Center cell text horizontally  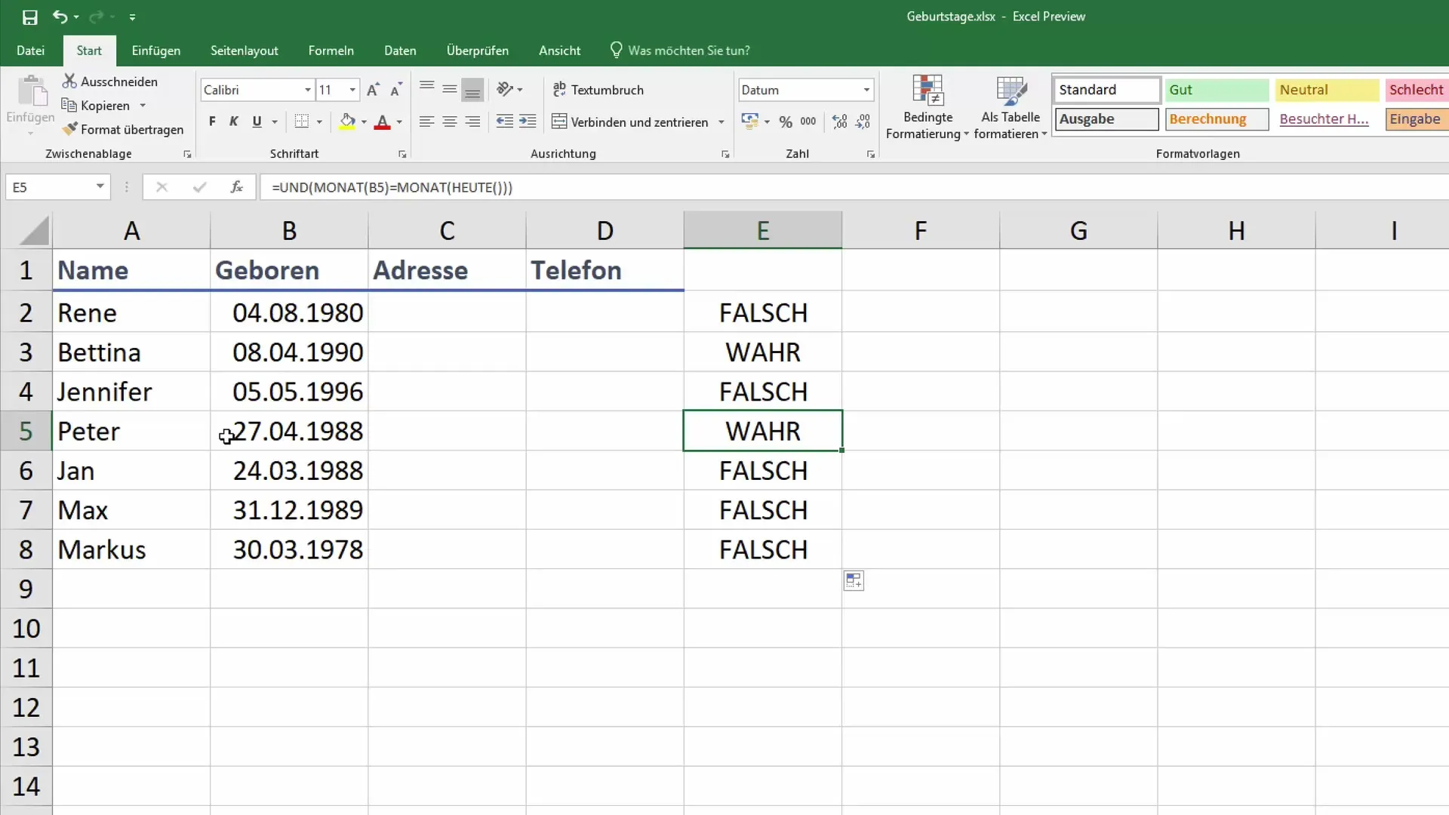[449, 121]
